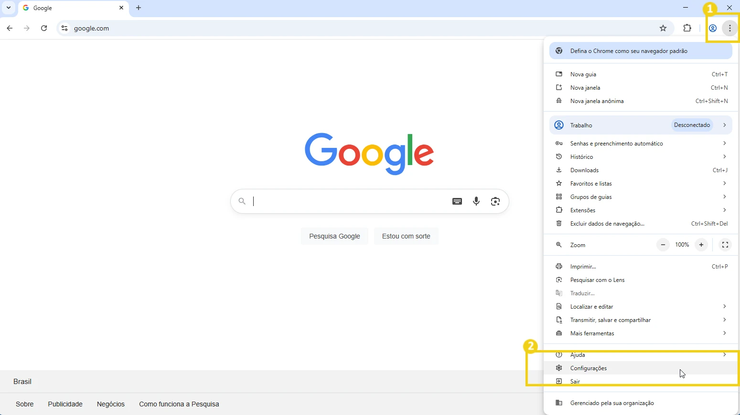Open Como funciona a Pesquisa link
This screenshot has width=740, height=415.
(179, 404)
